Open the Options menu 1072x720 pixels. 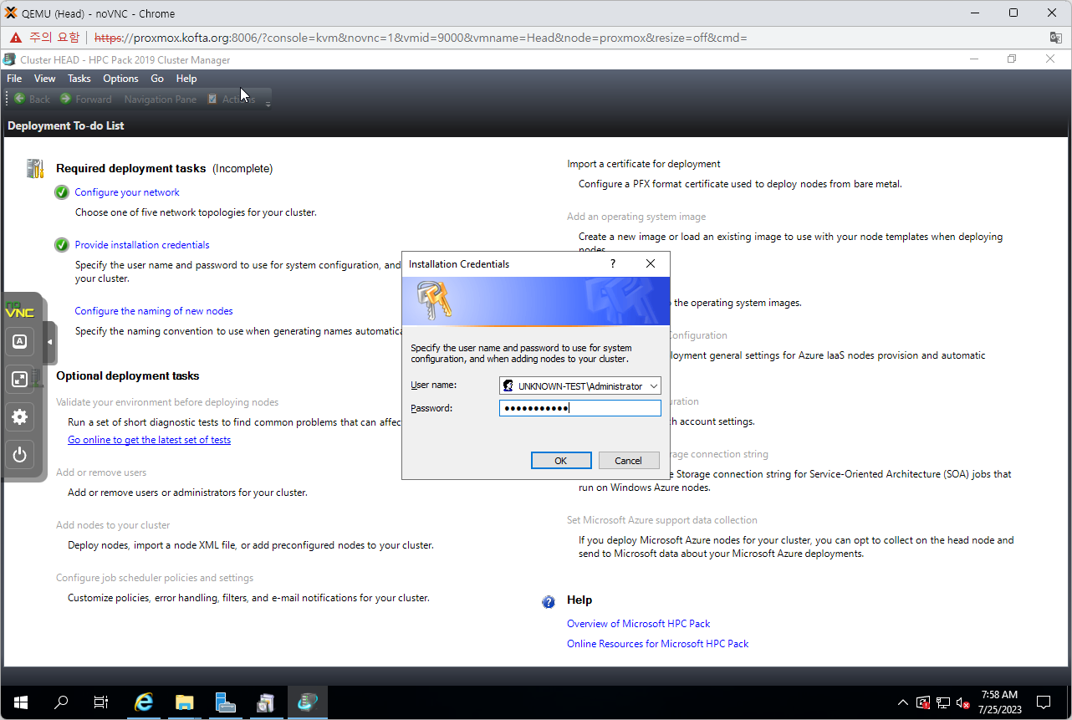click(x=120, y=79)
